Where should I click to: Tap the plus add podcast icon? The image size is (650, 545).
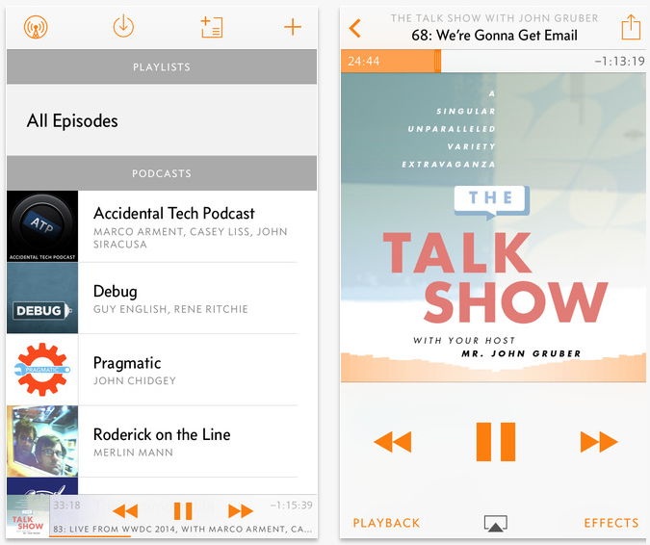(x=293, y=27)
